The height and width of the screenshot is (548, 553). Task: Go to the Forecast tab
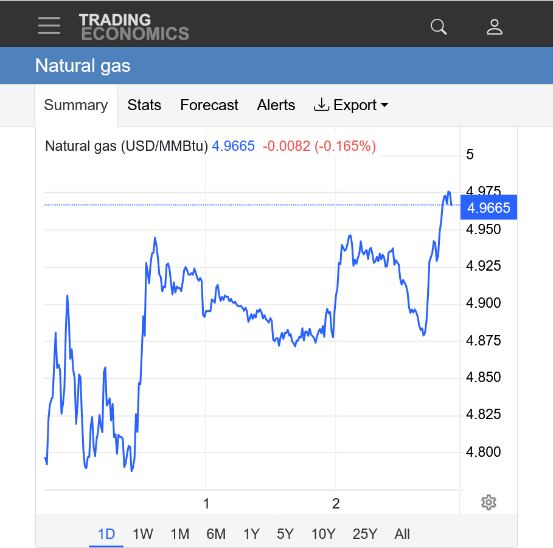(x=209, y=105)
